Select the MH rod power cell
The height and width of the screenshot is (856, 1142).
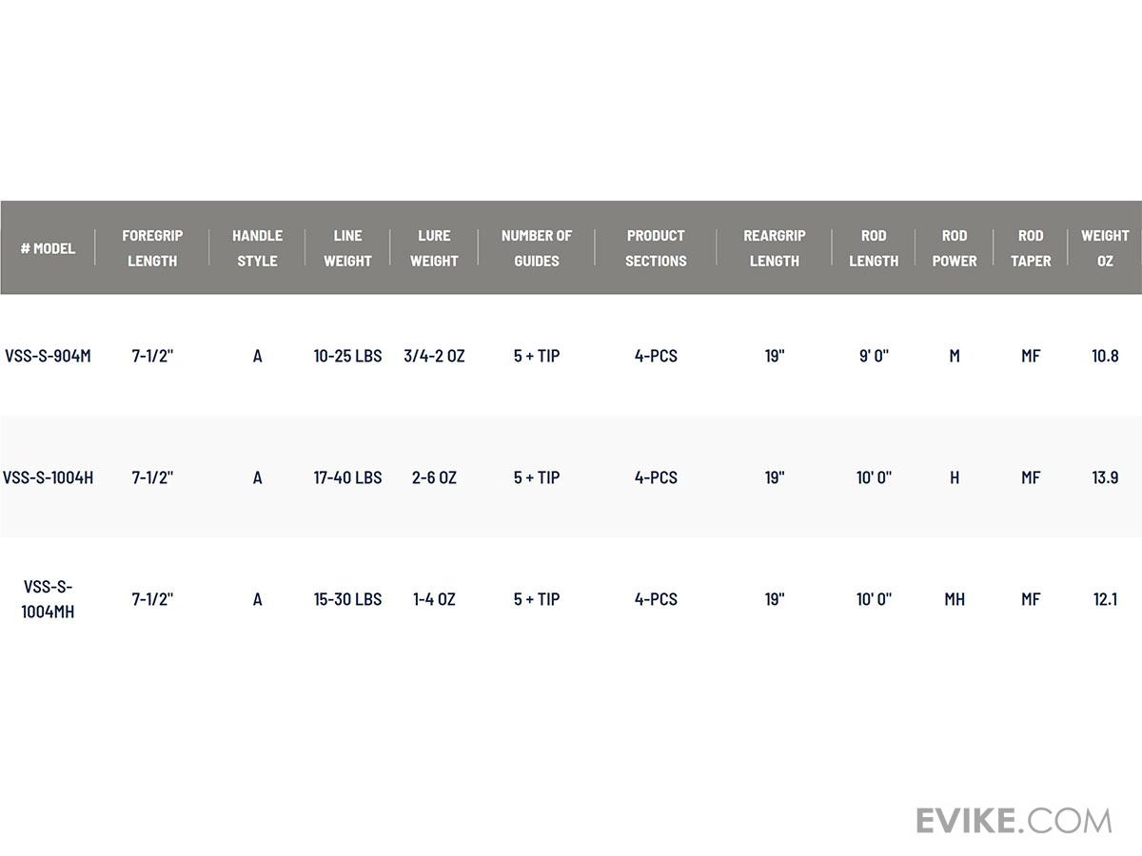click(955, 600)
